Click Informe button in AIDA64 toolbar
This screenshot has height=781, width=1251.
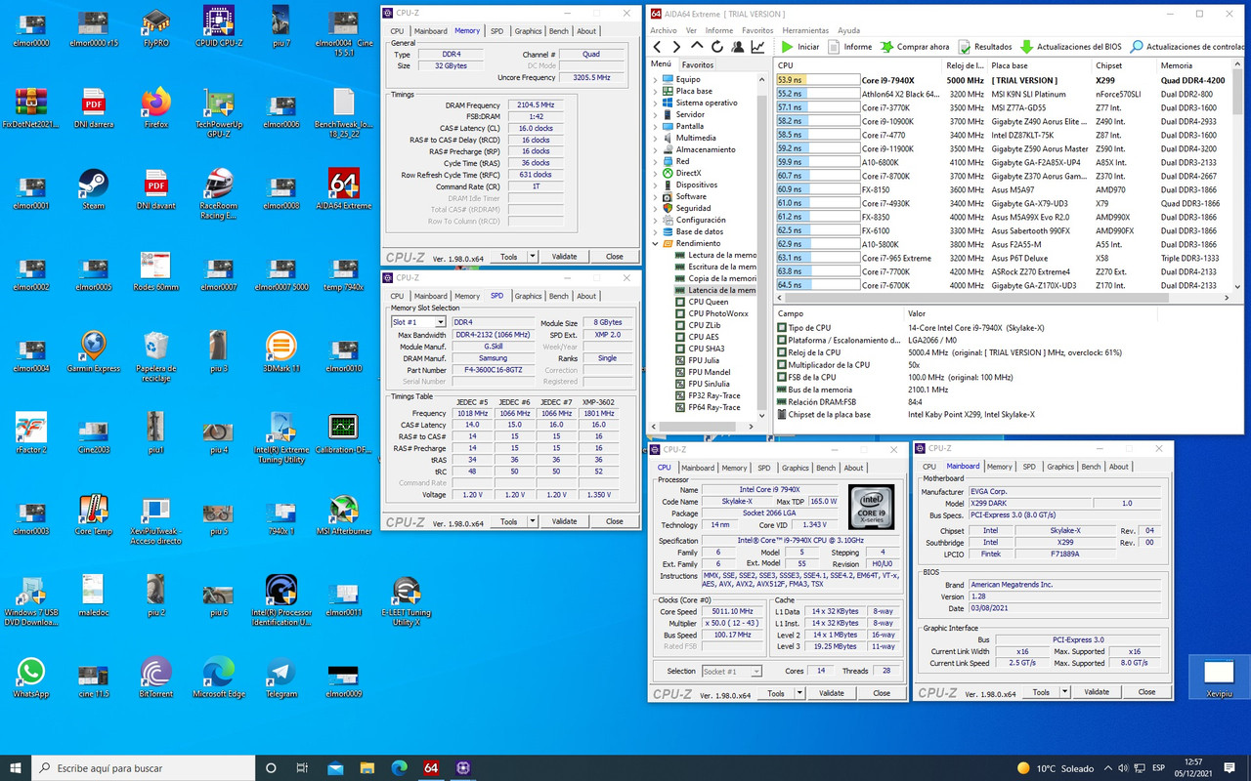pos(849,47)
